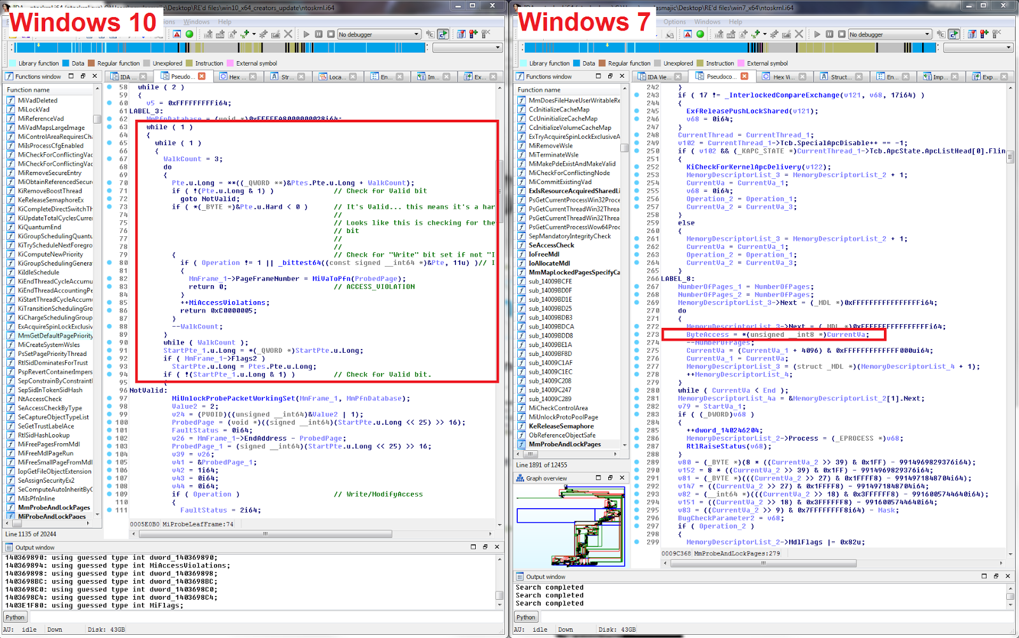Stop the debugger process in Windows 7 IDA
This screenshot has height=638, width=1019.
pos(841,34)
